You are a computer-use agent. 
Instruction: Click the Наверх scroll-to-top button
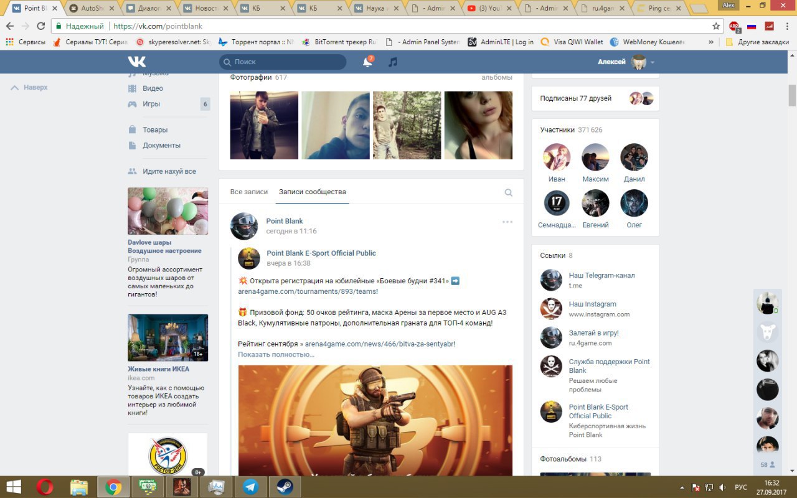pos(29,88)
